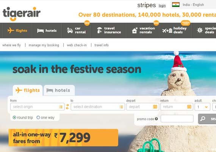216x152 pixels.
Task: Open the India - English language selector
Action: 193,5
